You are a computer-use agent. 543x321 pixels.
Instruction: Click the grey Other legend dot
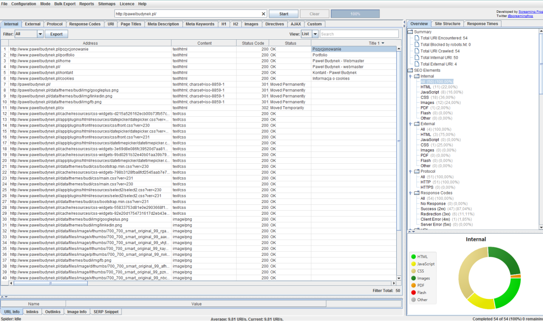[x=413, y=300]
